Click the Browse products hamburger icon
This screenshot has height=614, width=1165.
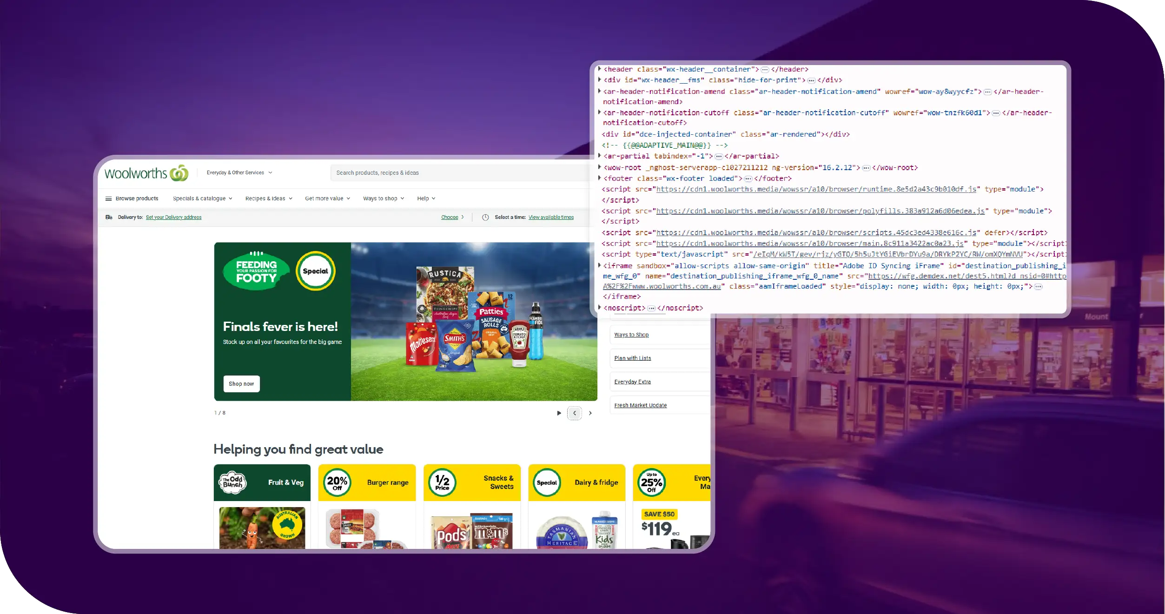click(108, 198)
